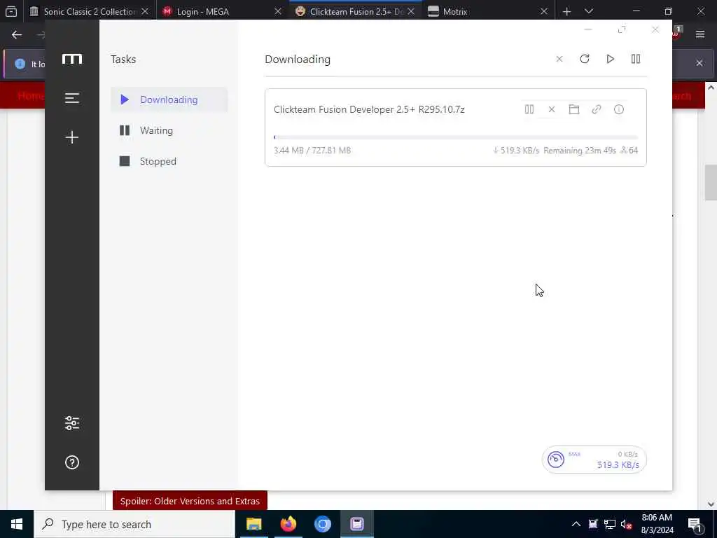
Task: Remove the Clickteam Fusion download task
Action: click(552, 109)
